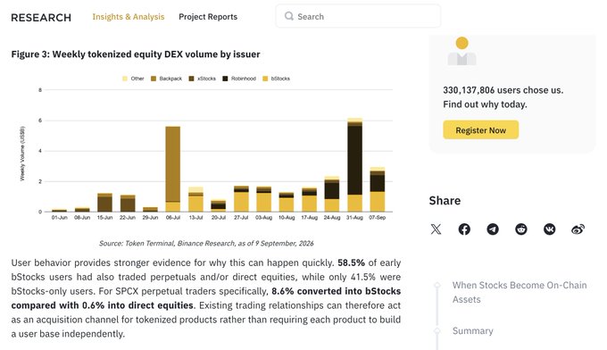Click the Weekly Volume (US$B) axis label
The width and height of the screenshot is (607, 350).
pyautogui.click(x=22, y=154)
